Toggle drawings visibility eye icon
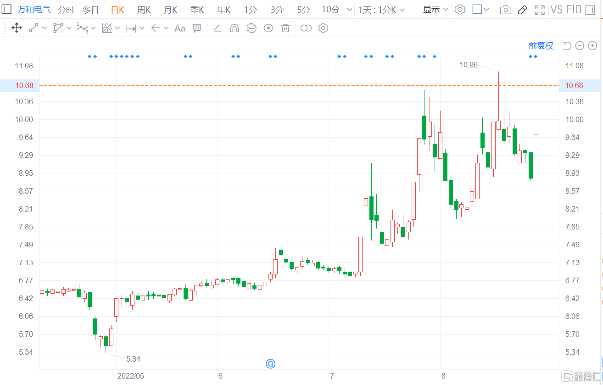Screen dimensions: 603x385 [268, 28]
